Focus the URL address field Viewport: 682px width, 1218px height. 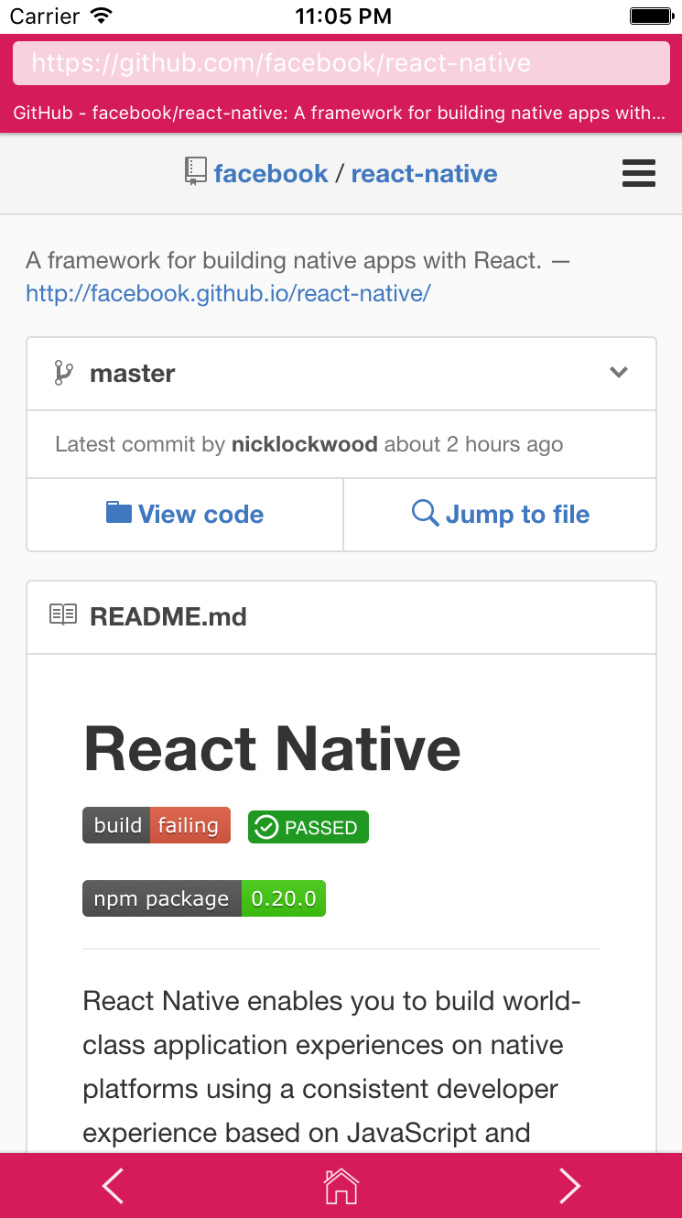pyautogui.click(x=341, y=63)
